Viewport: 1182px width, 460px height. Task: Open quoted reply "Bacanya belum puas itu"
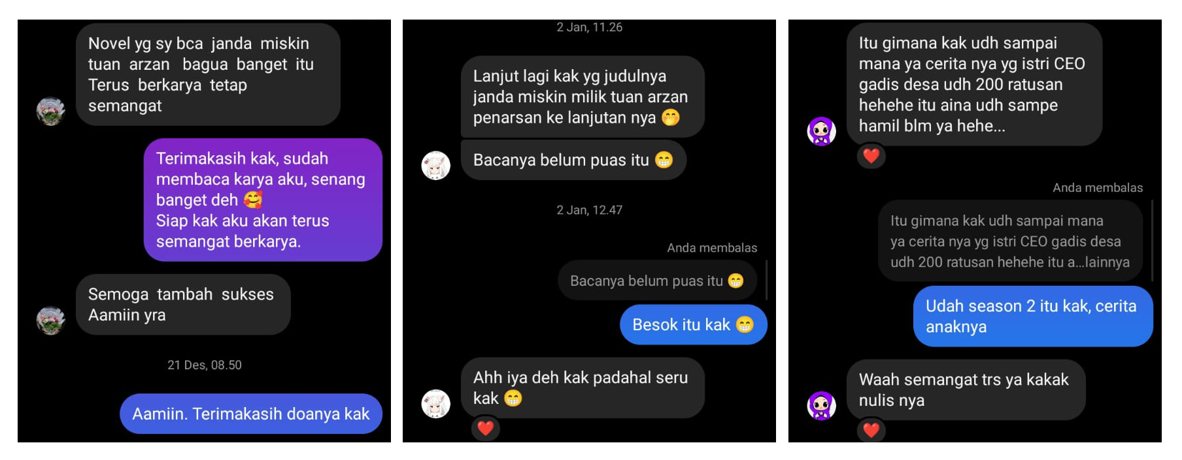coord(657,281)
